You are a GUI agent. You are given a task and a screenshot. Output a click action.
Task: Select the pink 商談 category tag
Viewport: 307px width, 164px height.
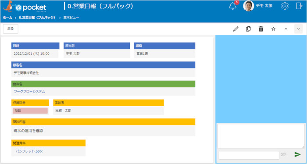(x=30, y=111)
